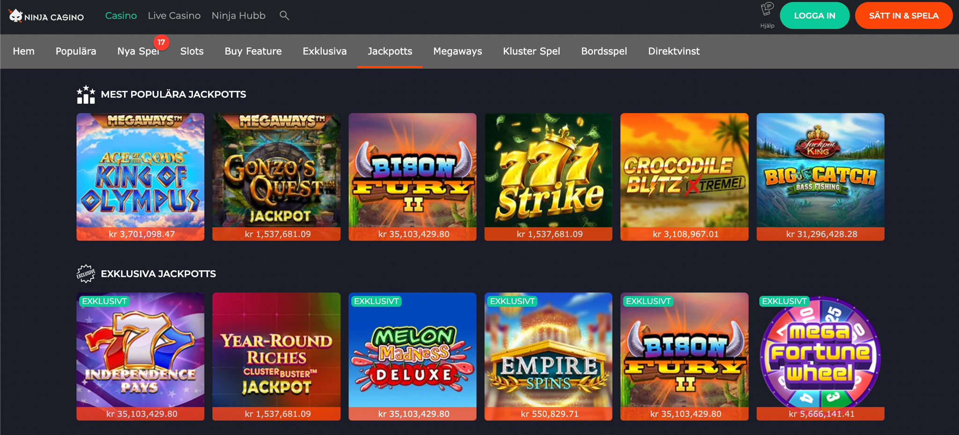Open Gonzo's Quest Megaways Jackpot game
Image resolution: width=959 pixels, height=435 pixels.
tap(276, 177)
